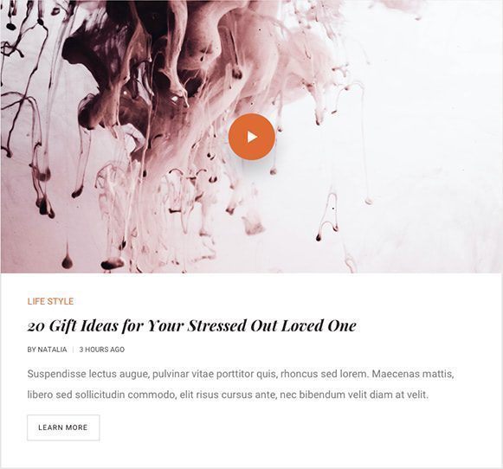Click the word Stressed in the headline
This screenshot has width=503, height=469.
click(216, 325)
